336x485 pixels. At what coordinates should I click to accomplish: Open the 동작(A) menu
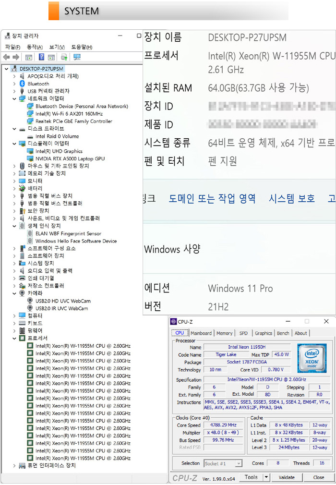coord(35,47)
